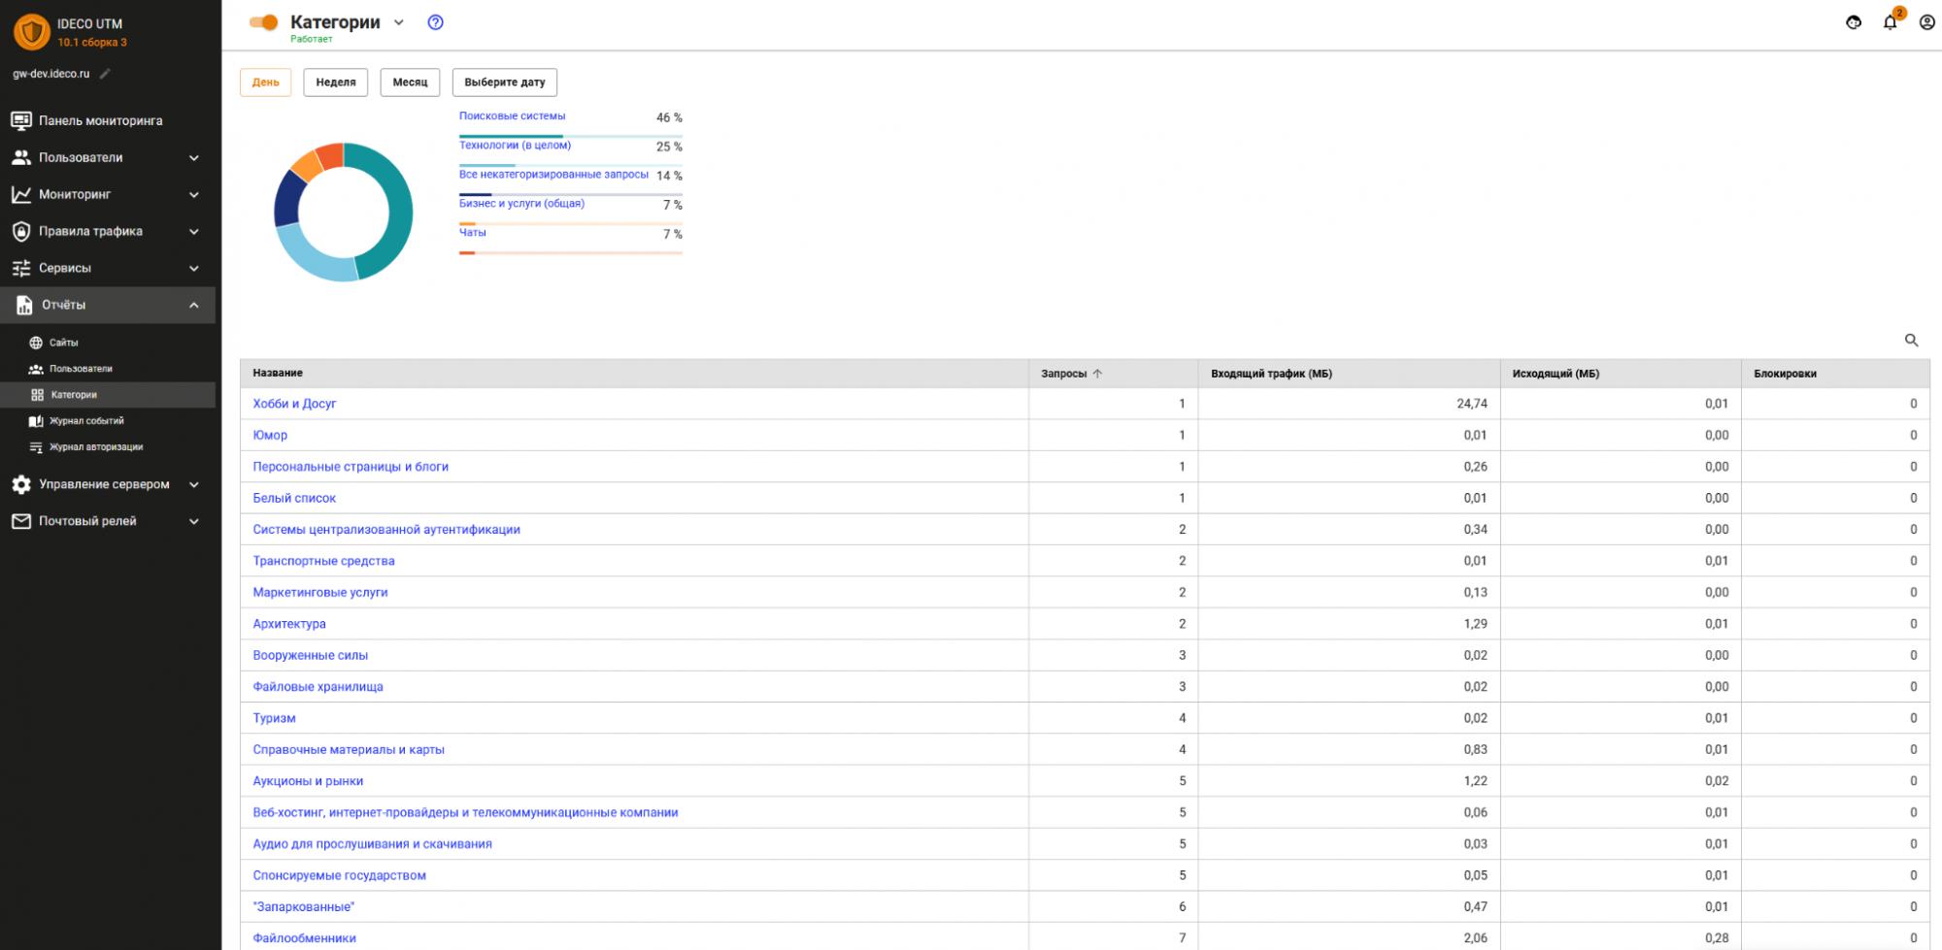1942x950 pixels.
Task: Open the Туризм category link
Action: click(x=275, y=718)
